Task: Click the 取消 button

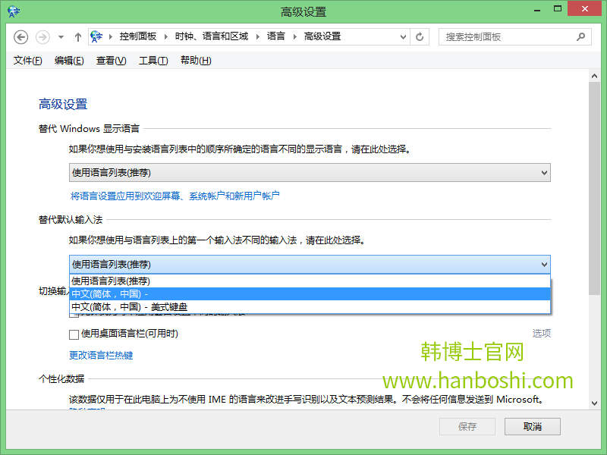Action: point(532,426)
